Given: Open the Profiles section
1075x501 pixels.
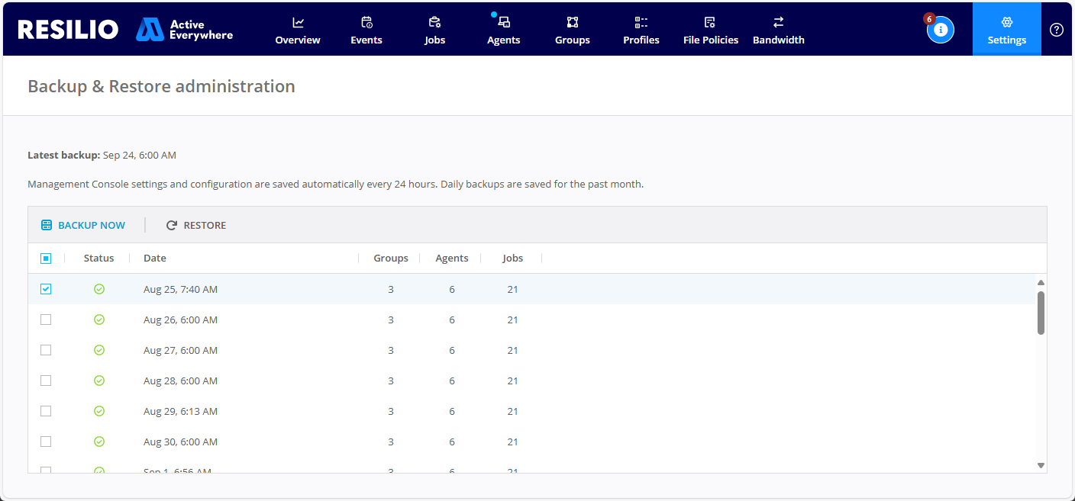Looking at the screenshot, I should (x=641, y=31).
